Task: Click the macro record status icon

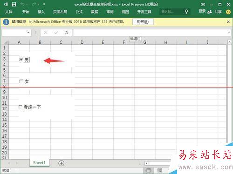Action: 17,170
